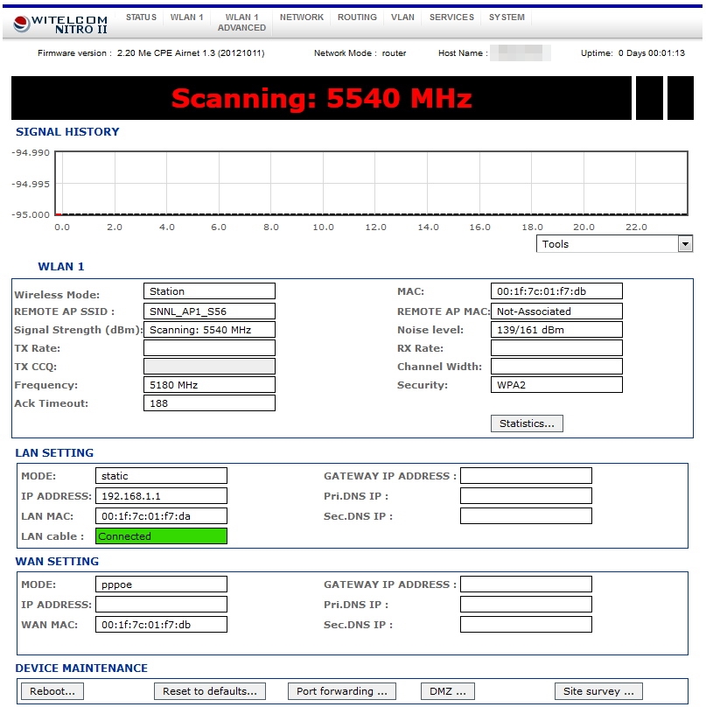Click the WAN Sec.DNS IP field

pyautogui.click(x=526, y=625)
